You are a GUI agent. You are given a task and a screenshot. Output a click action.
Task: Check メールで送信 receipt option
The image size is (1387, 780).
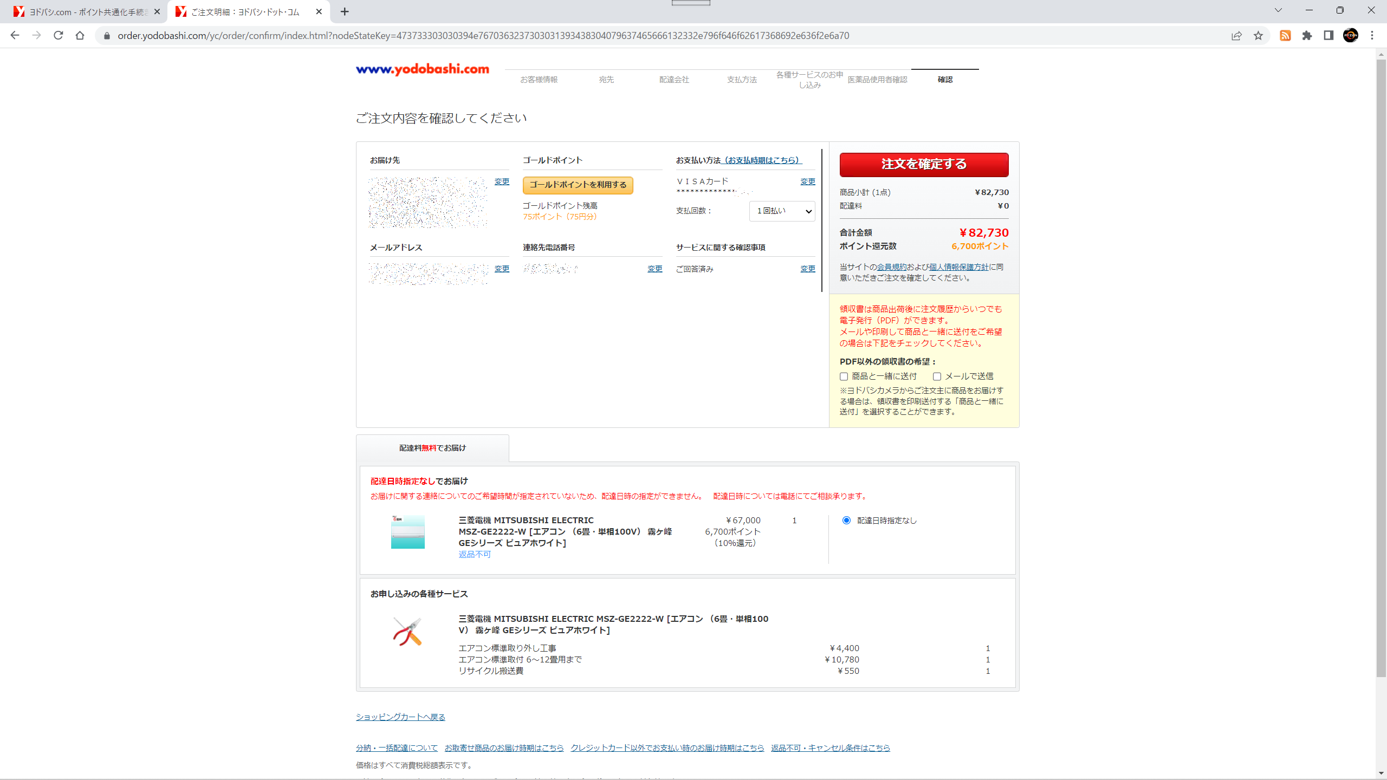937,376
